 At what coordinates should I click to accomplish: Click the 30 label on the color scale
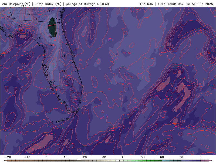click(x=104, y=157)
